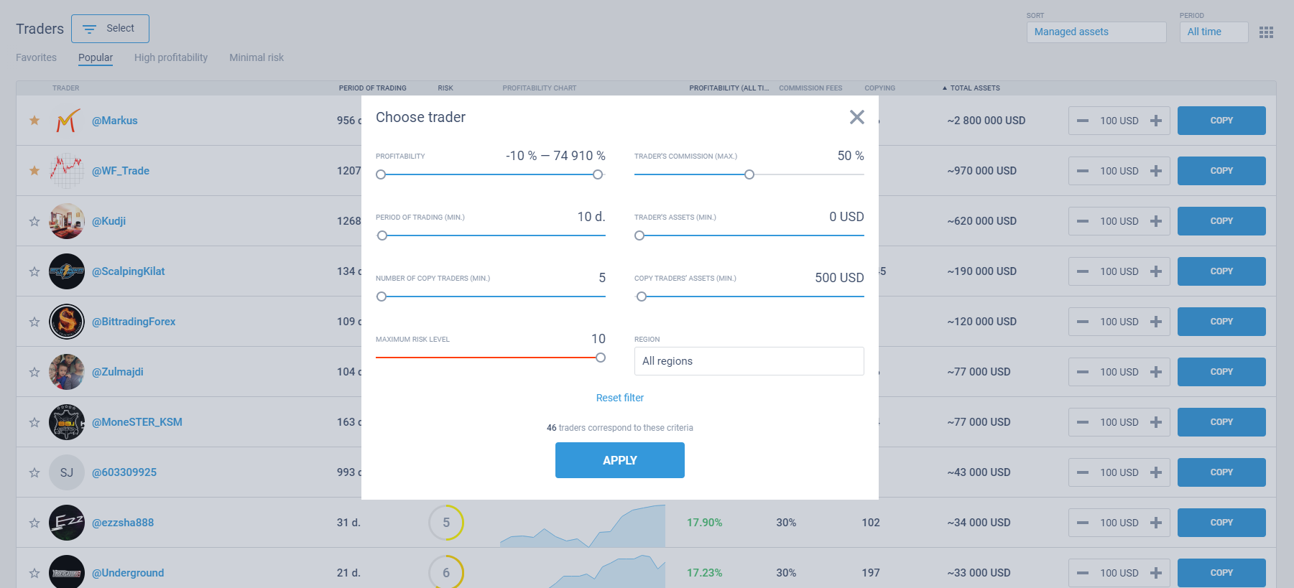Screen dimensions: 1294x588
Task: Click the @BittradingForex profile avatar
Action: [x=67, y=322]
